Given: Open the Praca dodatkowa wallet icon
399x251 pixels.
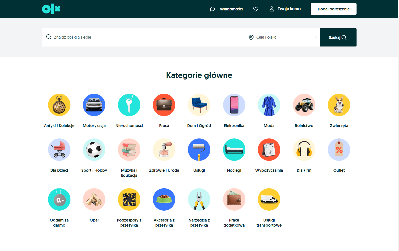Looking at the screenshot, I should (x=234, y=199).
